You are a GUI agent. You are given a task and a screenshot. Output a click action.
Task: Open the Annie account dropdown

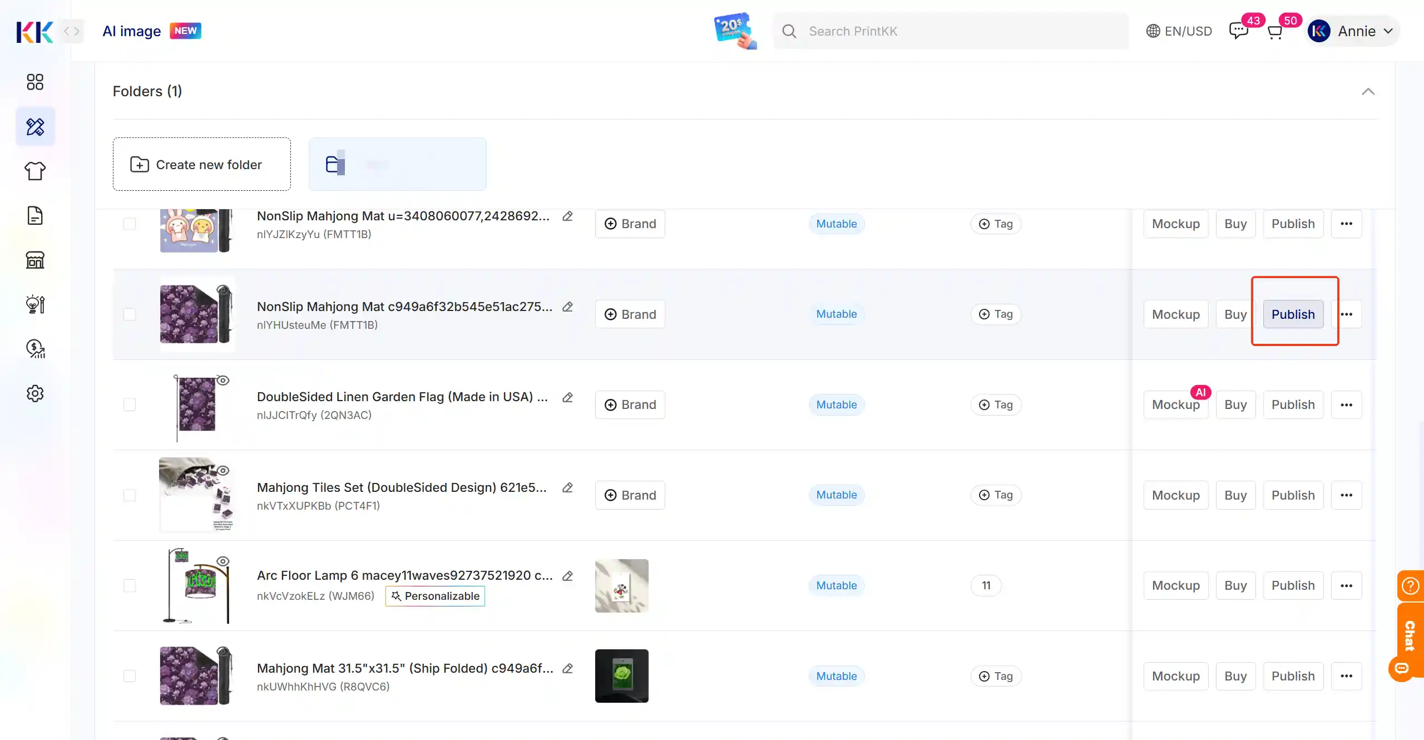point(1352,31)
